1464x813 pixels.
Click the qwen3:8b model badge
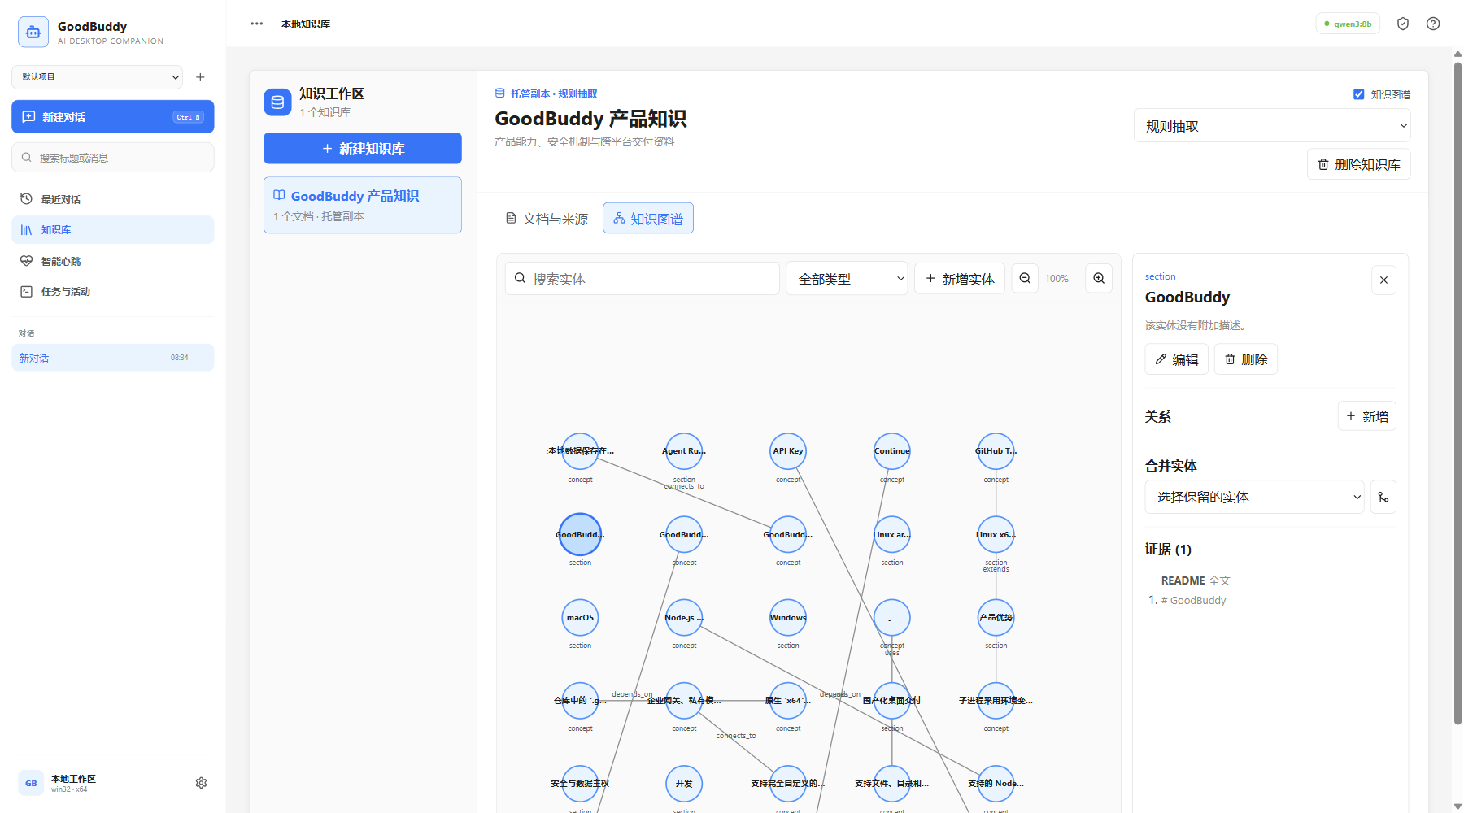pyautogui.click(x=1348, y=24)
